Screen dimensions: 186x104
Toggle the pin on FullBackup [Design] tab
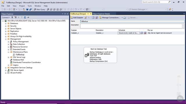point(88,14)
